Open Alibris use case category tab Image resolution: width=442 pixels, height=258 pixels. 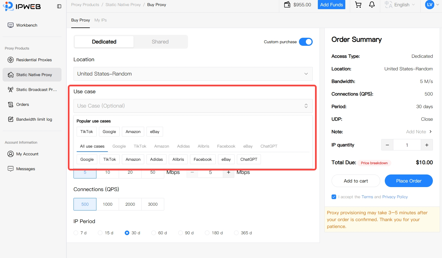(203, 146)
